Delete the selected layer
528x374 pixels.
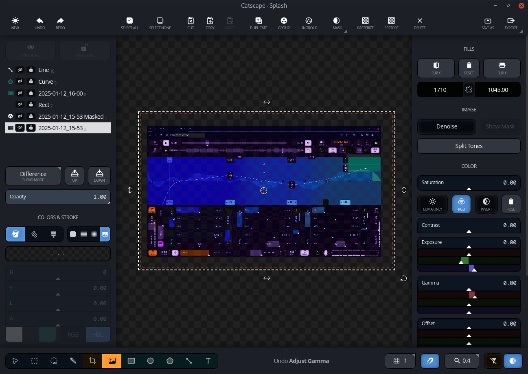(420, 23)
